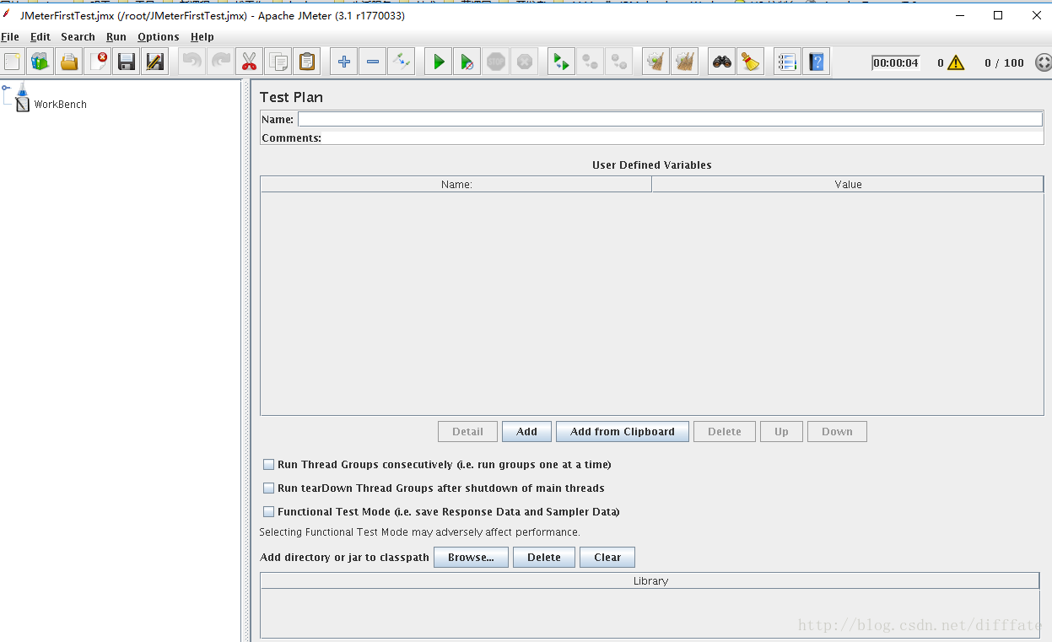This screenshot has width=1052, height=642.
Task: Open the Help menu
Action: [x=202, y=37]
